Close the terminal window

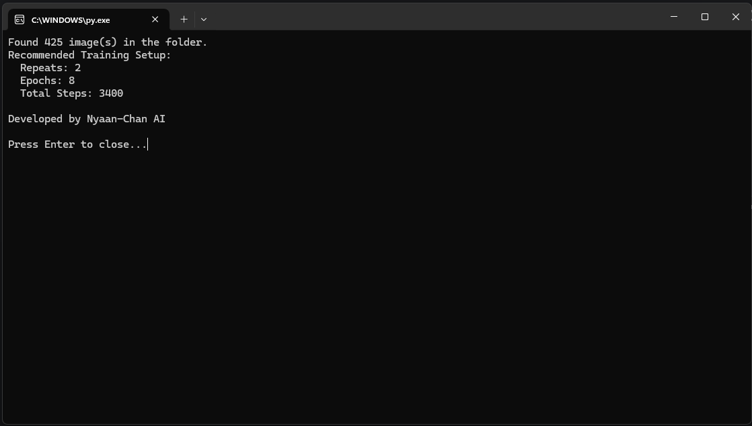point(736,17)
